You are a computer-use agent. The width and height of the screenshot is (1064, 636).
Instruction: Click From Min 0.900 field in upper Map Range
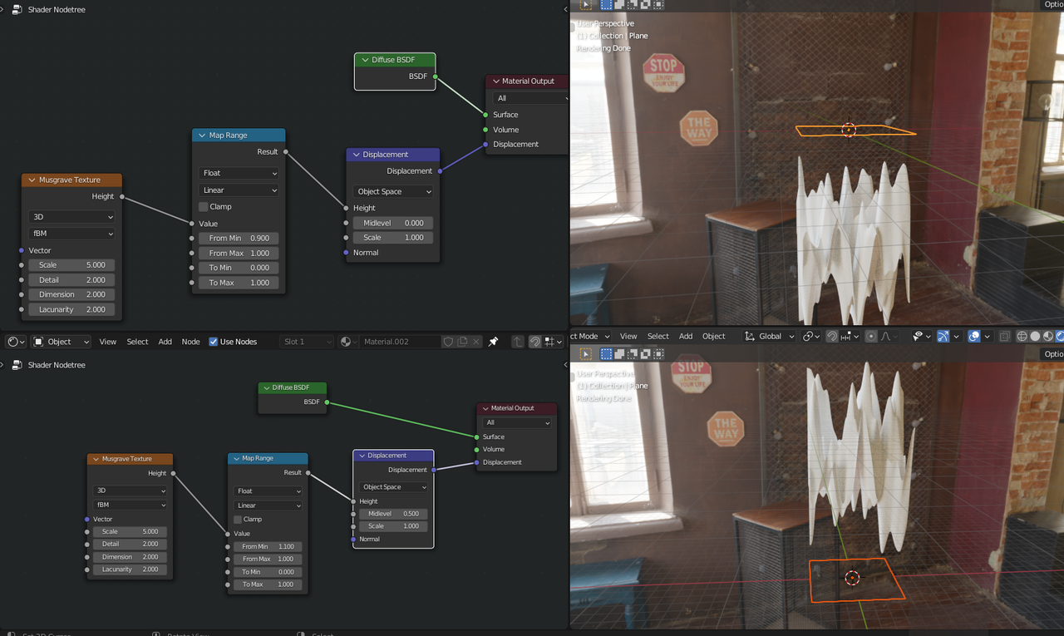pos(239,238)
